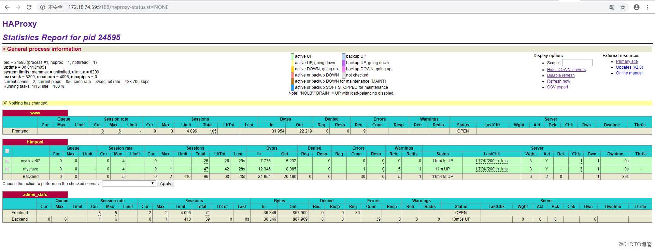Click the 11m UP status of myslave
Screen dimensions: 655x250
tap(442, 169)
